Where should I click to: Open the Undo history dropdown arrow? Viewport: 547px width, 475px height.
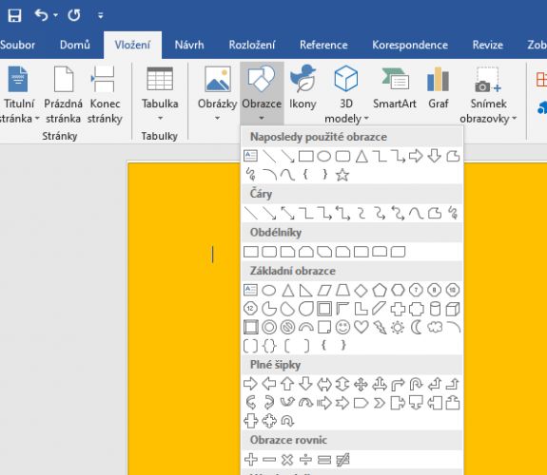(56, 15)
